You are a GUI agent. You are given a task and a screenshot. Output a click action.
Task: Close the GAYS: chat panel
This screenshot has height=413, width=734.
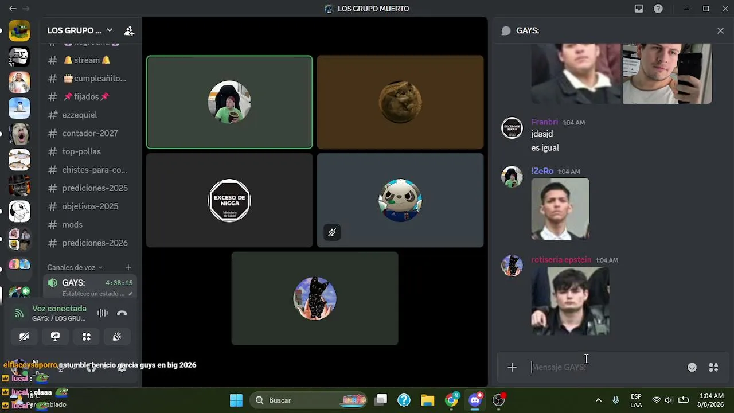click(x=720, y=31)
